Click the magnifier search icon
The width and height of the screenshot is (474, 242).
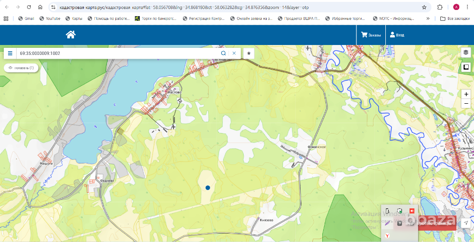(223, 54)
